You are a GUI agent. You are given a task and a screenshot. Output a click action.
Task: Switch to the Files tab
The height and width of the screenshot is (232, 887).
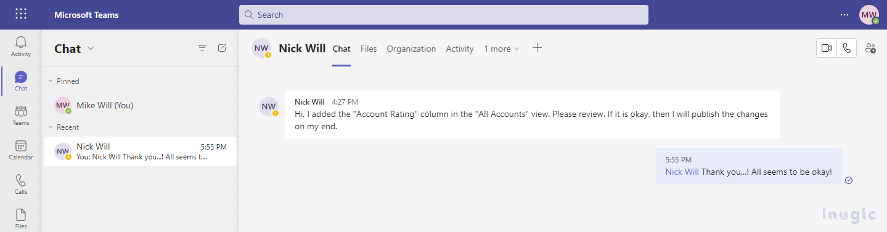point(369,49)
